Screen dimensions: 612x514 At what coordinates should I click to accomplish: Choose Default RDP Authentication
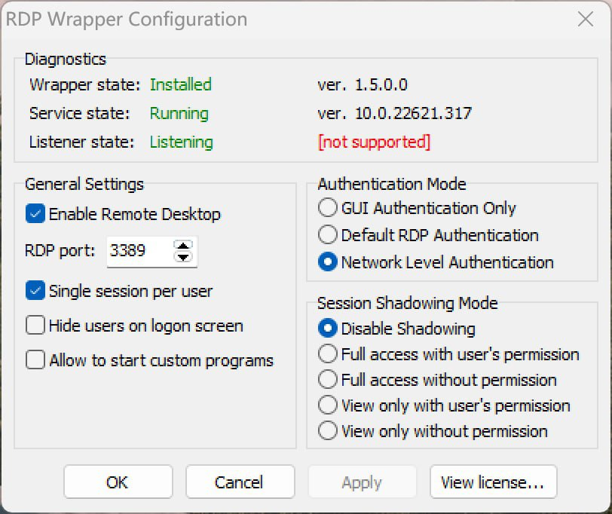(x=328, y=235)
